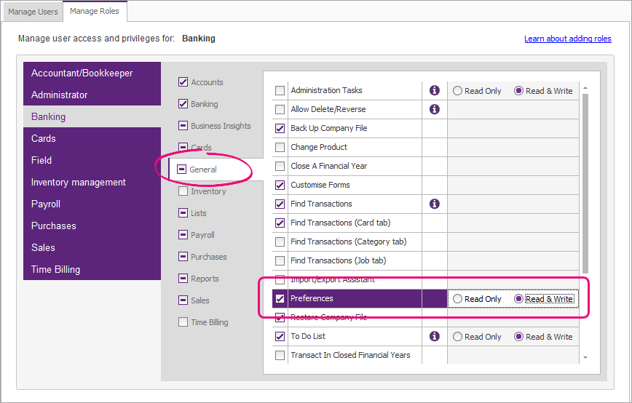
Task: Tick the Administration Tasks checkbox
Action: point(280,91)
